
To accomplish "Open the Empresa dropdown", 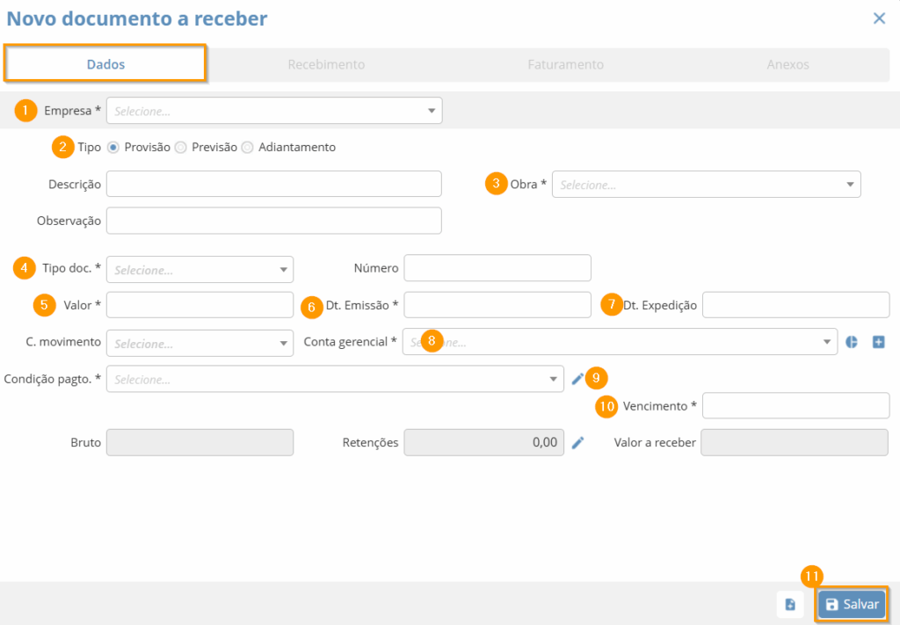I will point(273,111).
